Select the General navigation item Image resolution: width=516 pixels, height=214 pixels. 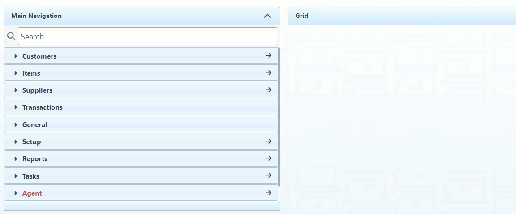pyautogui.click(x=34, y=125)
